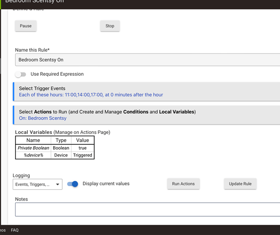Edit the Name this Rule field
280x235 pixels.
pyautogui.click(x=147, y=60)
